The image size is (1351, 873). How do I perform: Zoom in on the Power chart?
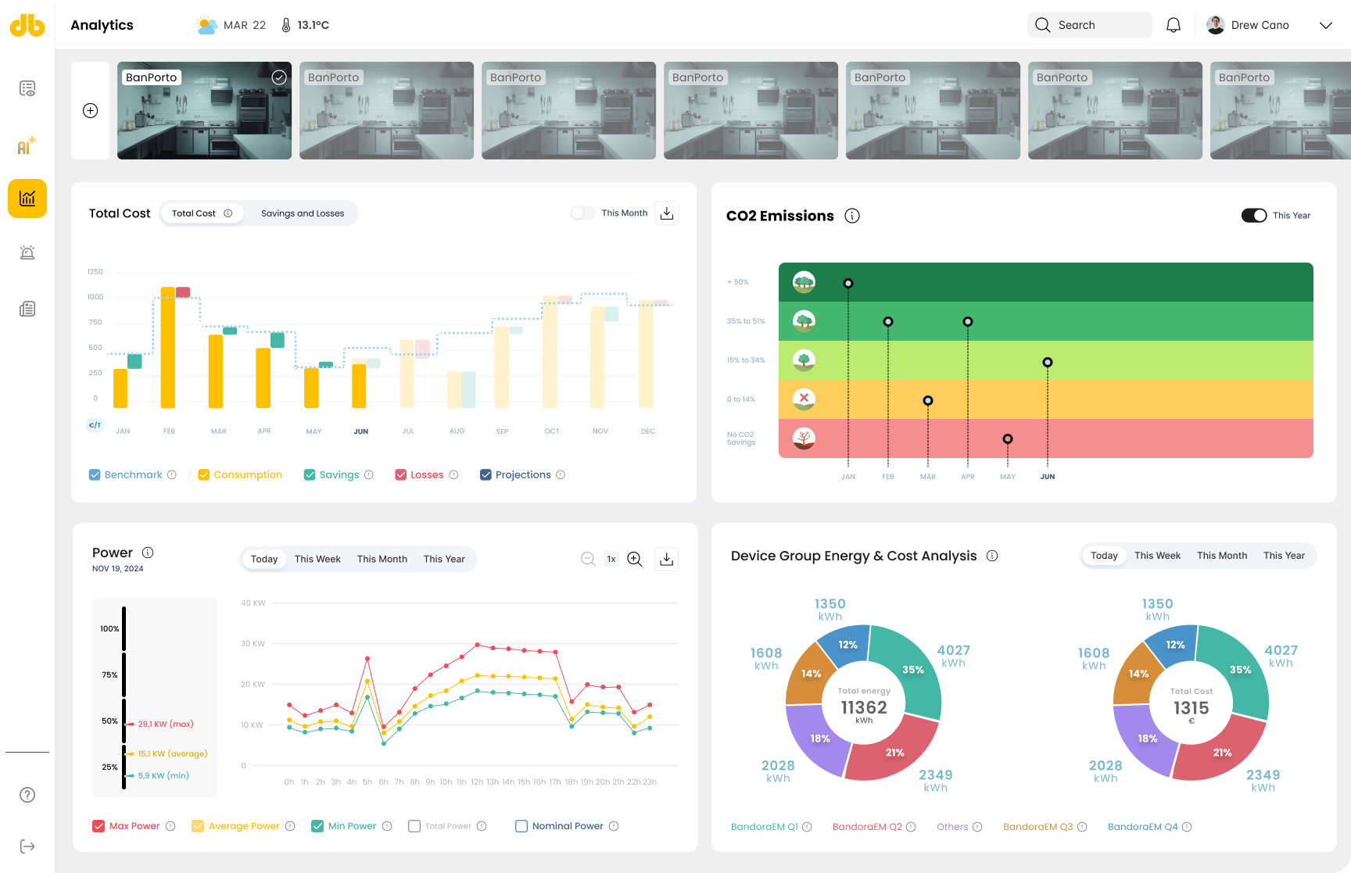(635, 559)
